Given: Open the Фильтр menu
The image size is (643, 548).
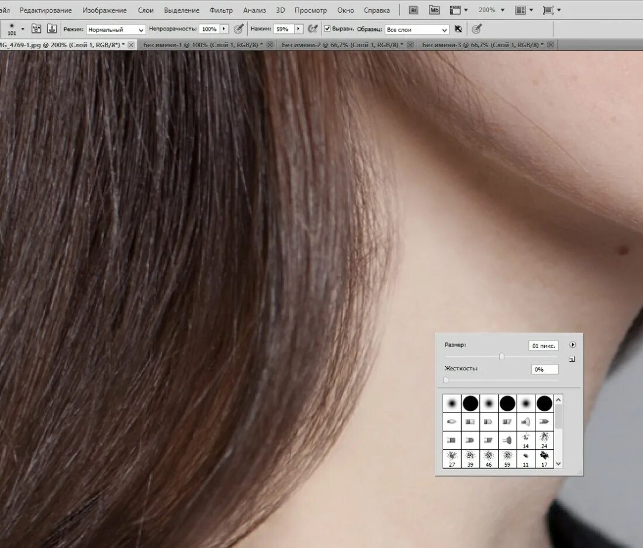Looking at the screenshot, I should pyautogui.click(x=221, y=11).
